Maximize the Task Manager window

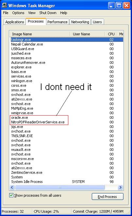coord(119,6)
